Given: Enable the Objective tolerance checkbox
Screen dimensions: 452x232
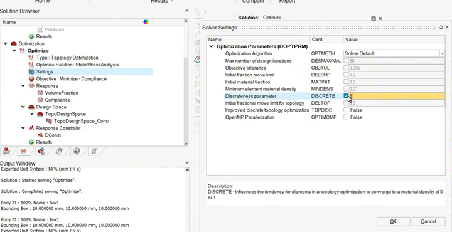Looking at the screenshot, I should 346,68.
